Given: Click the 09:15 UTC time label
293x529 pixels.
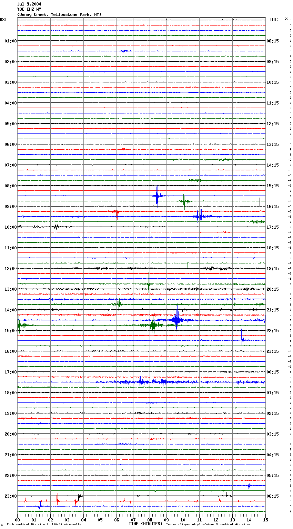Looking at the screenshot, I should [273, 62].
